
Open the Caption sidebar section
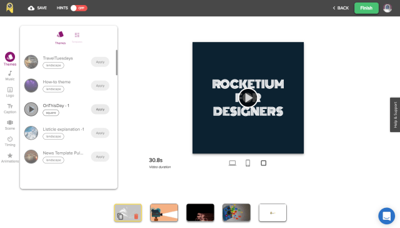(x=10, y=108)
